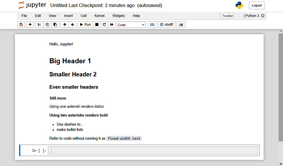Open the cell type Code dropdown
This screenshot has height=166, width=283.
131,25
